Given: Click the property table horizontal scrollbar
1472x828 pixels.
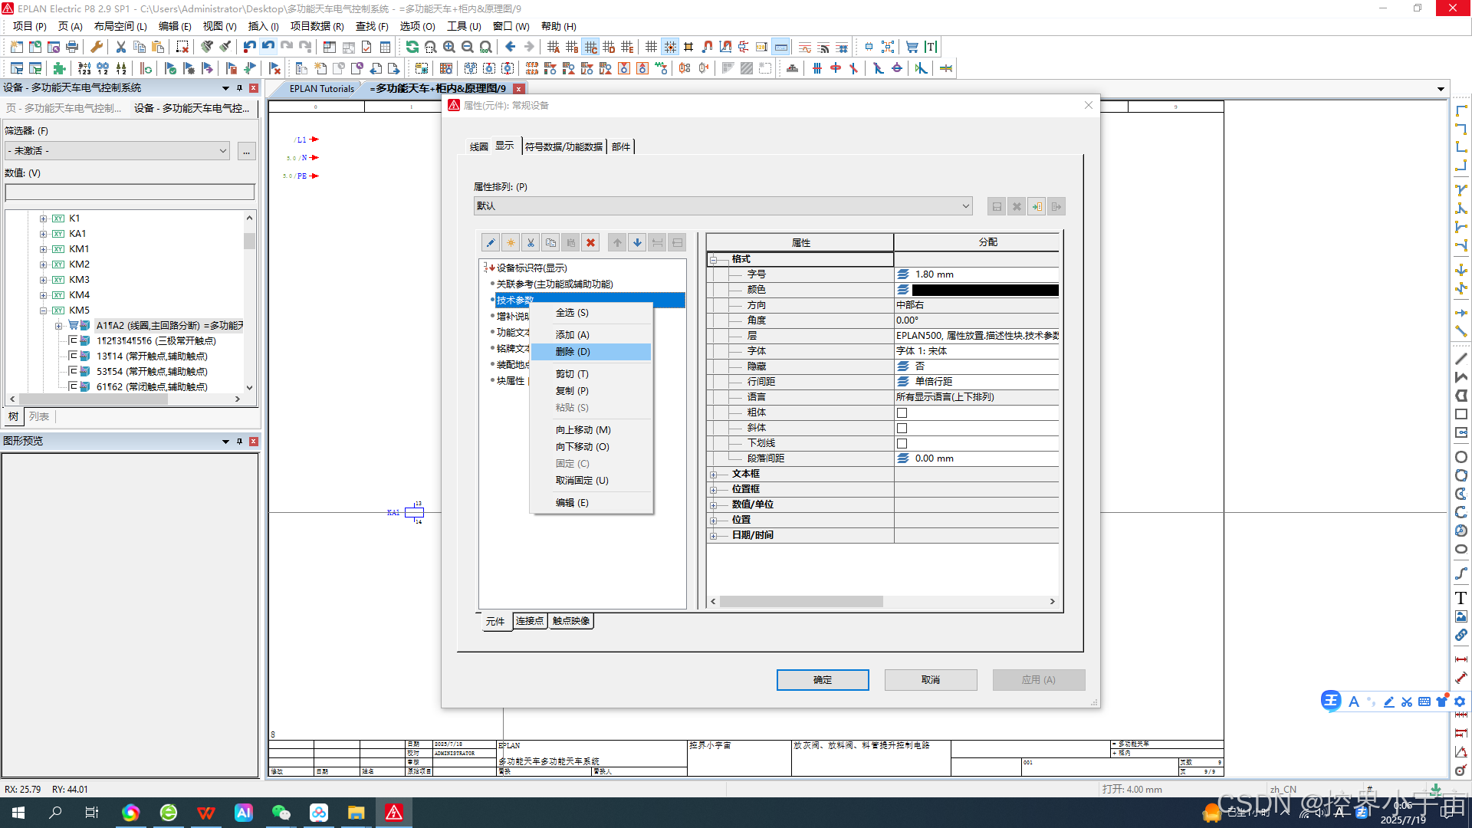Looking at the screenshot, I should [801, 602].
